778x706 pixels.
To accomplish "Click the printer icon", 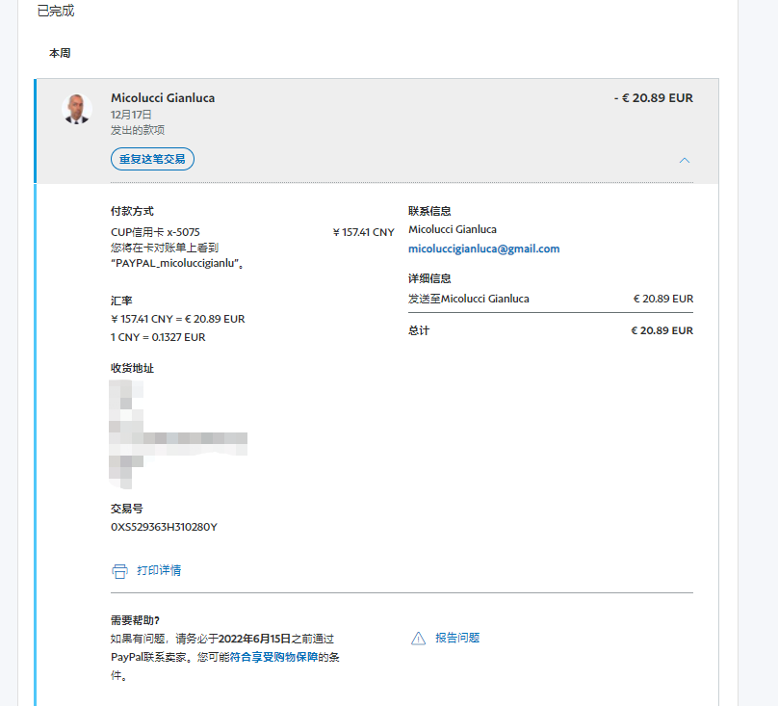I will click(x=119, y=571).
